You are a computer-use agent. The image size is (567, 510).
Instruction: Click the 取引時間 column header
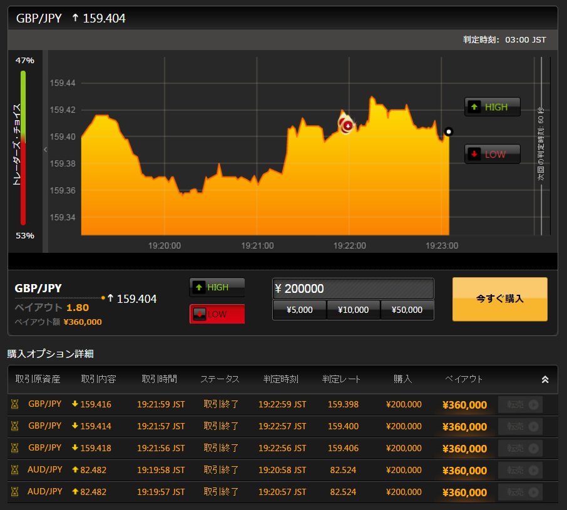(x=160, y=379)
